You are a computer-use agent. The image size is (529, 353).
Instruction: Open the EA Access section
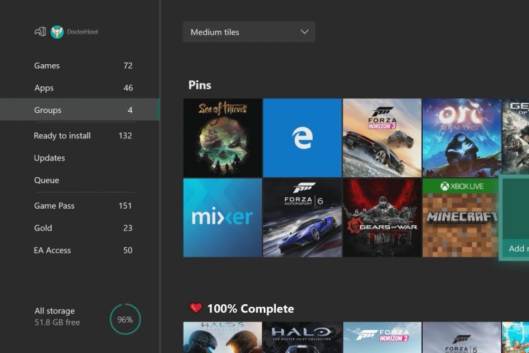tap(80, 250)
